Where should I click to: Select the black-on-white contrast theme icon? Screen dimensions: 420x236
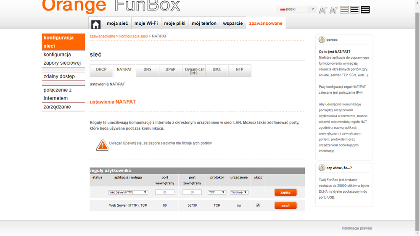click(x=355, y=10)
